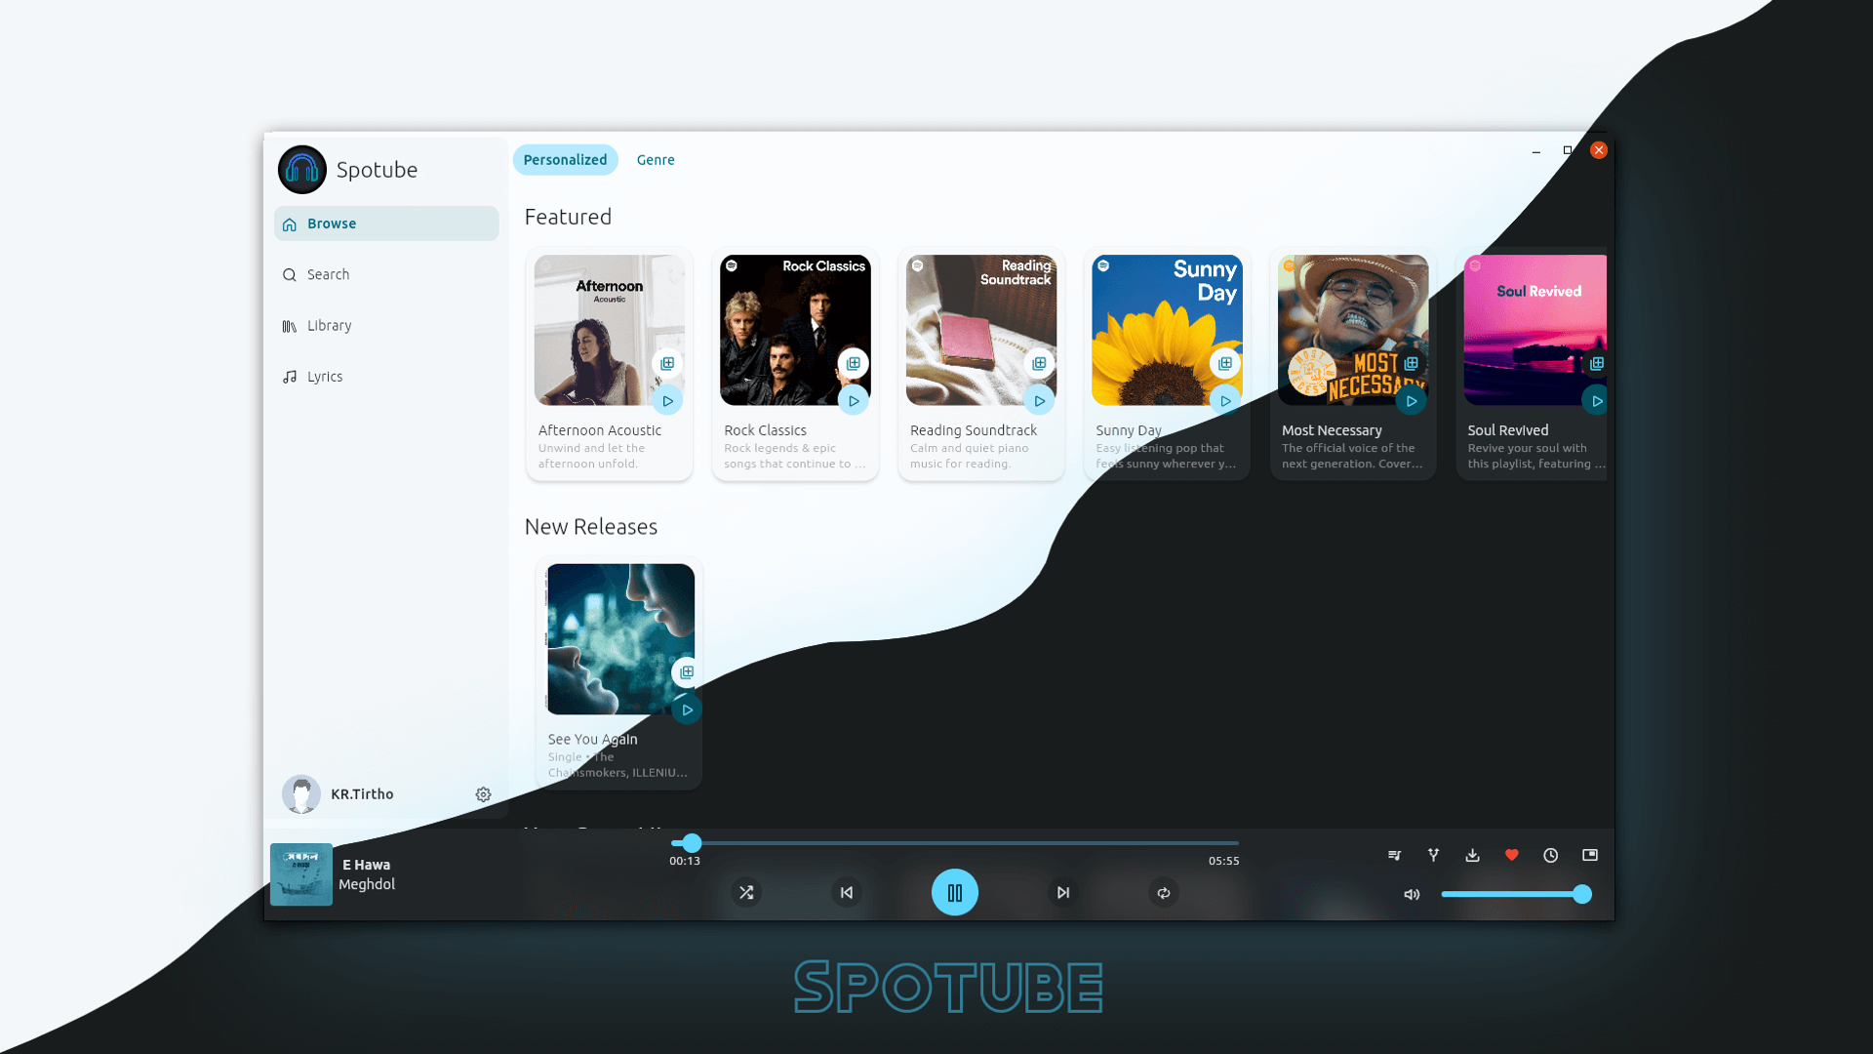This screenshot has width=1873, height=1054.
Task: Click the repeat toggle icon
Action: pyautogui.click(x=1163, y=892)
